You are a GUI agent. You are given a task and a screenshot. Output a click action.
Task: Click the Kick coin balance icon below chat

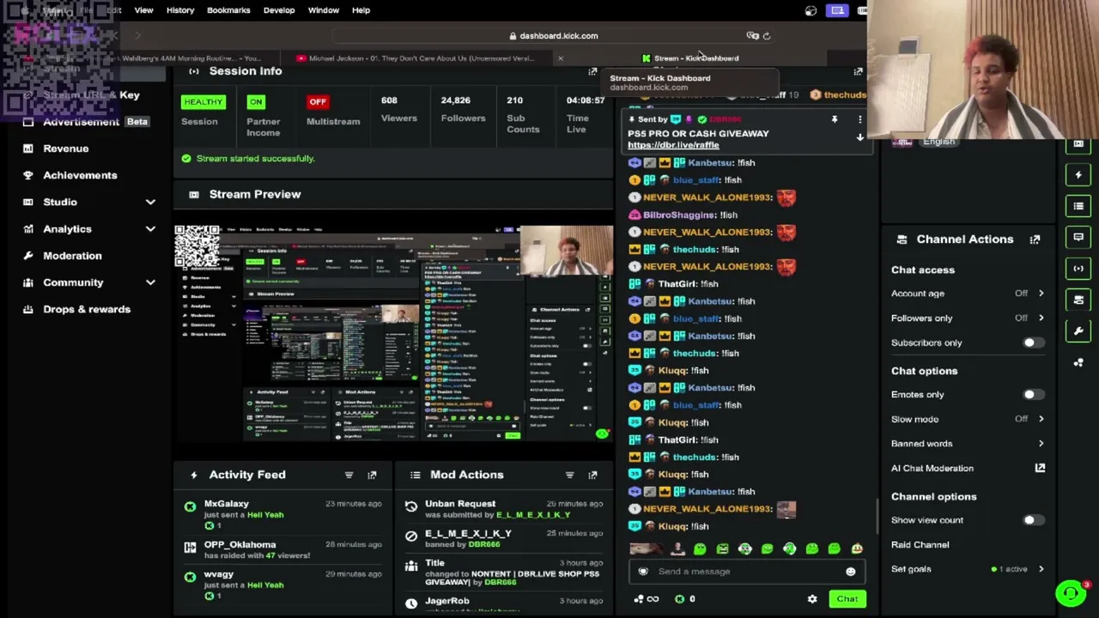click(x=685, y=599)
